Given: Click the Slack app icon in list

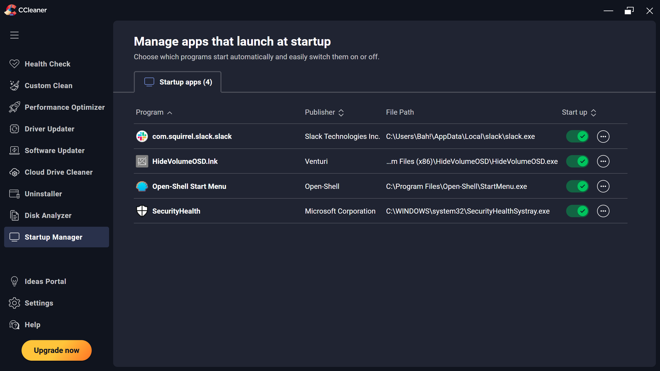Looking at the screenshot, I should click(x=142, y=136).
